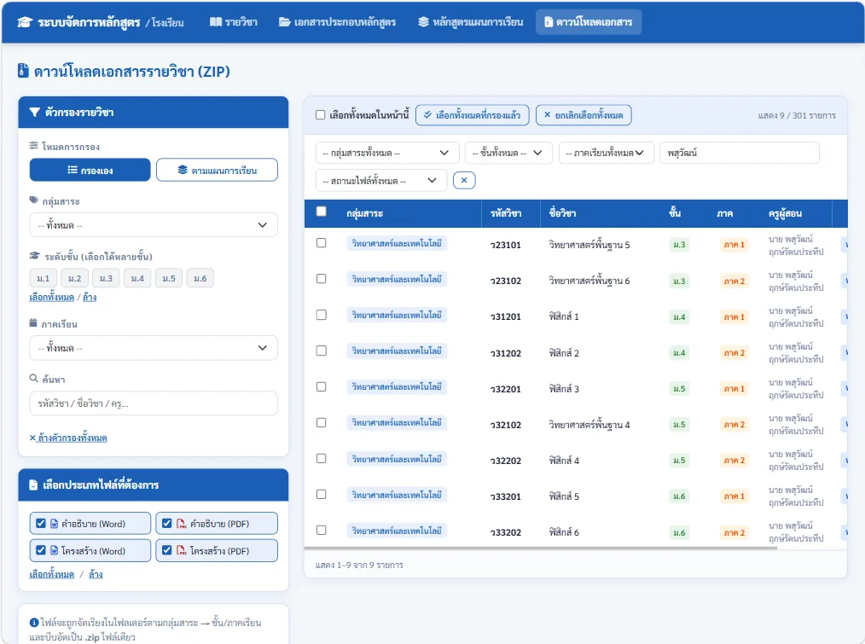This screenshot has width=865, height=644.
Task: Tick the checkbox for course ว31201
Action: pyautogui.click(x=321, y=315)
